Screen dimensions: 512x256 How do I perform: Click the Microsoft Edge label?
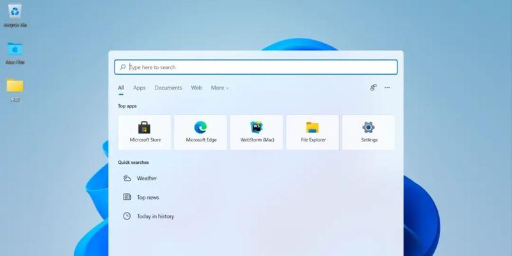[x=201, y=140]
